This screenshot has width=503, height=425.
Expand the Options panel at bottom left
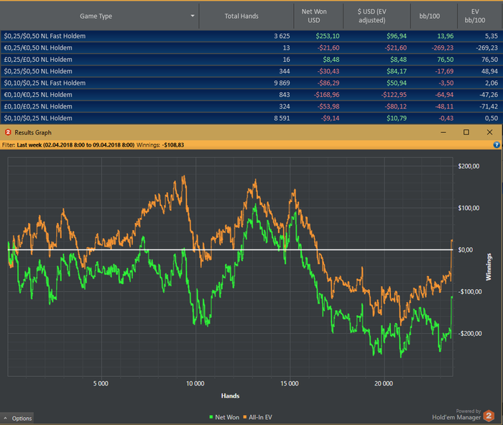click(17, 418)
